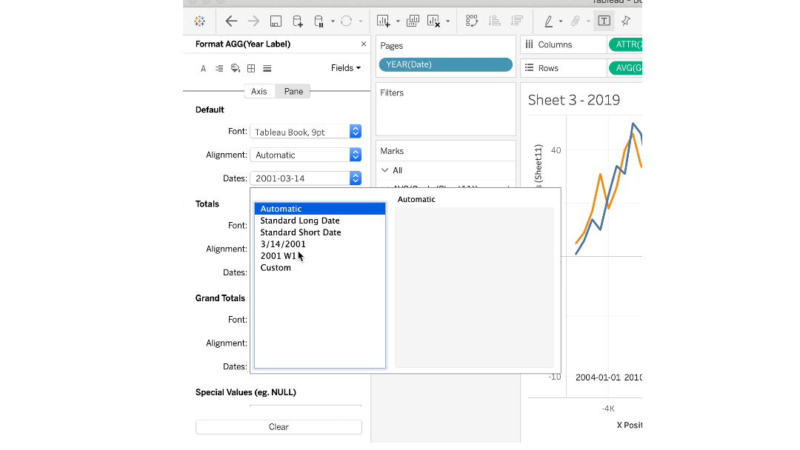Click the Clear button

(279, 427)
